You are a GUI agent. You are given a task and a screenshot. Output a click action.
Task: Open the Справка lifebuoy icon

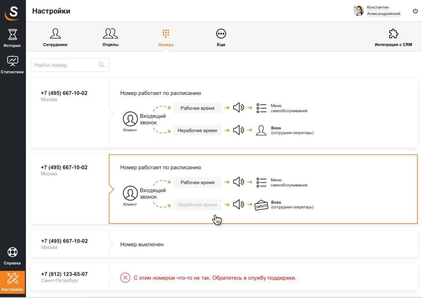click(x=13, y=252)
